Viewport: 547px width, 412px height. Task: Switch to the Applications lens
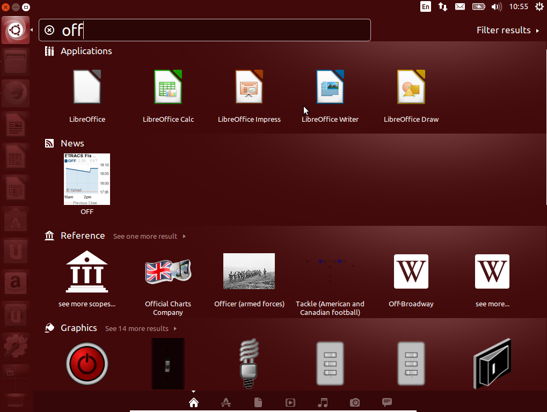(x=226, y=402)
